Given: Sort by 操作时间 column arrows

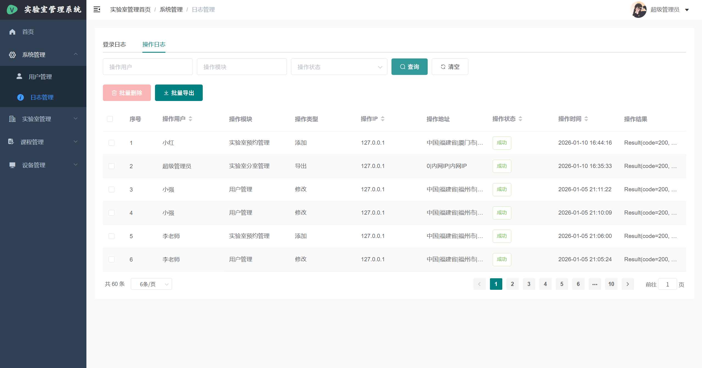Looking at the screenshot, I should click(586, 119).
